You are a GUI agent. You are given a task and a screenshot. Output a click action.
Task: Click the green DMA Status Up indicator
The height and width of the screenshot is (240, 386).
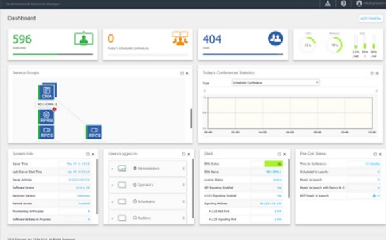click(273, 164)
